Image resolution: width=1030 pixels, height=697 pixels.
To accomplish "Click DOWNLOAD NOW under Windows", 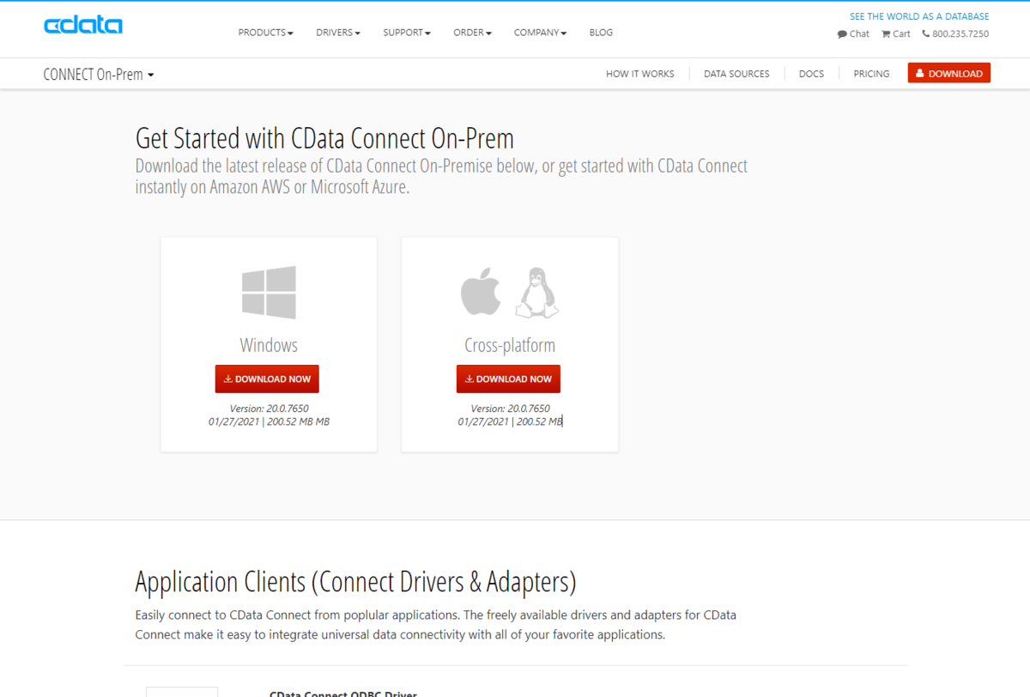I will (x=267, y=379).
